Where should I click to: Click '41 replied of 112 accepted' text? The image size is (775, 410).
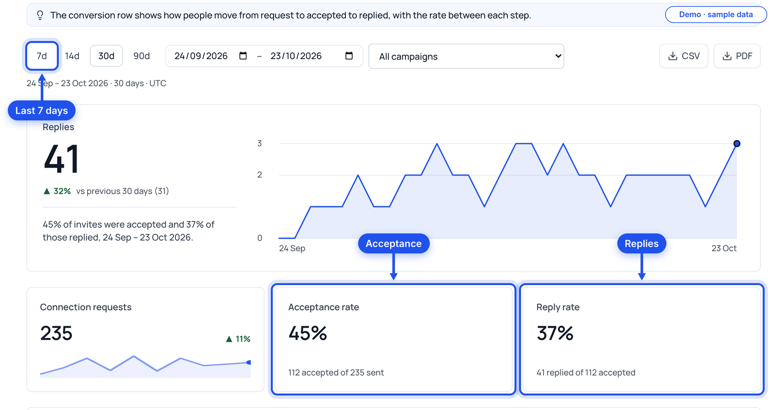pyautogui.click(x=586, y=373)
